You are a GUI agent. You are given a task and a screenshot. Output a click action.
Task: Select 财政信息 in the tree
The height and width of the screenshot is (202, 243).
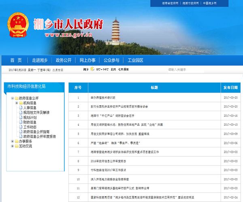30,122
